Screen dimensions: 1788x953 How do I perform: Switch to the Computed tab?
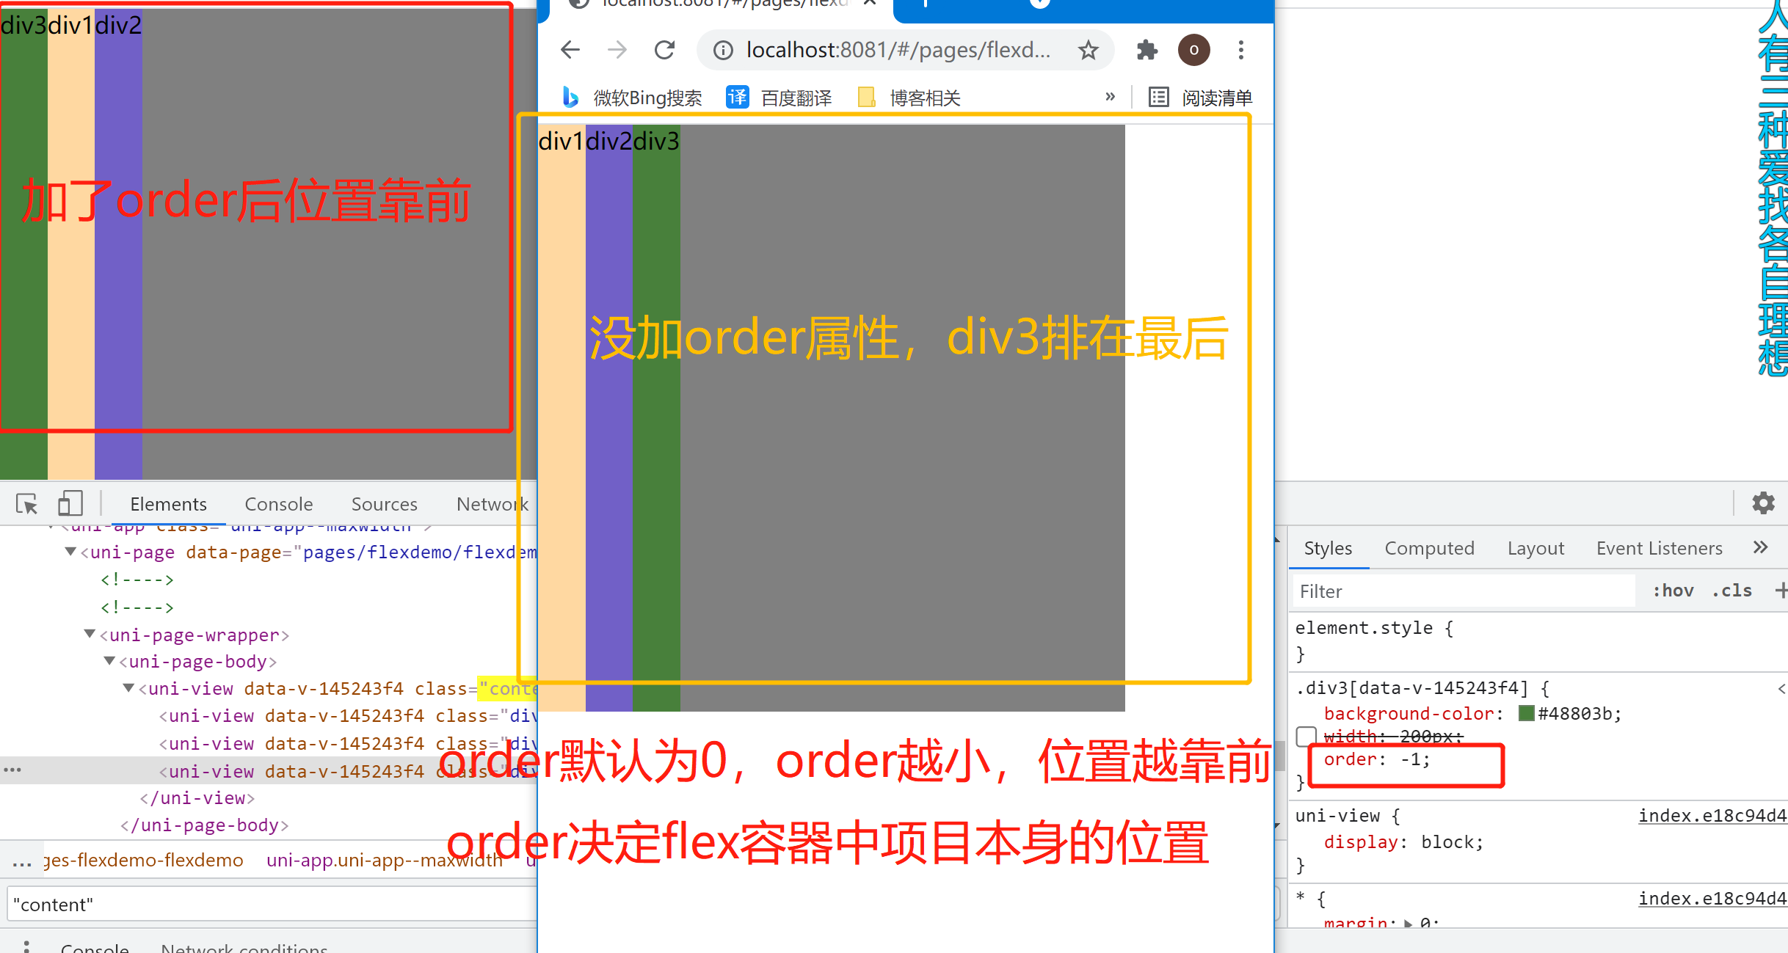[1429, 548]
